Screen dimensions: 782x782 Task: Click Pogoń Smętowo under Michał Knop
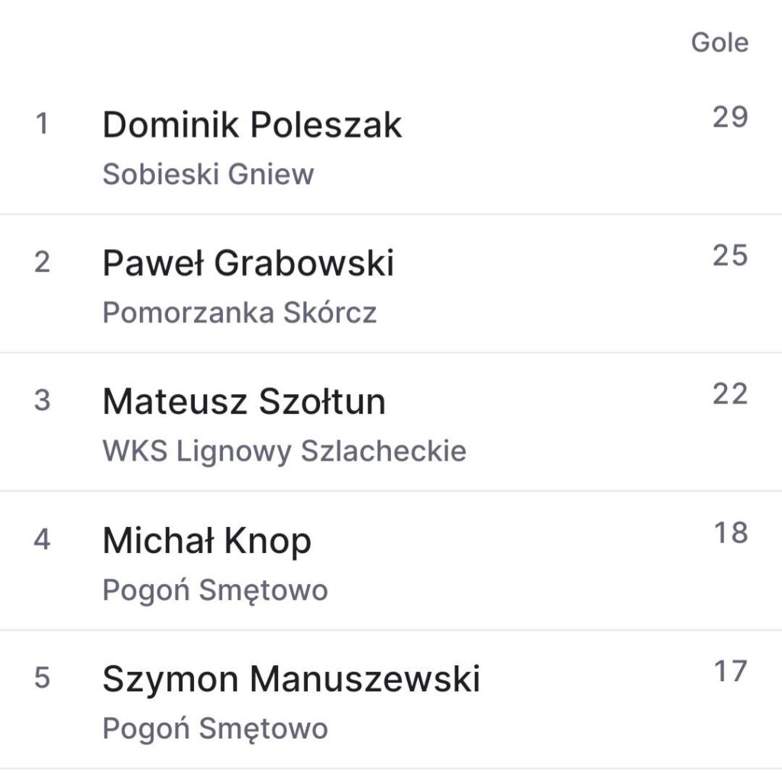click(x=215, y=590)
